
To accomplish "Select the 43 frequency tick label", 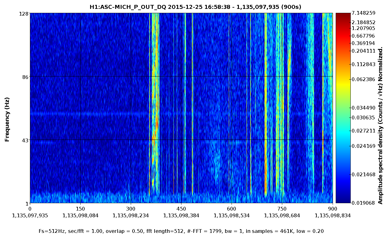I will click(x=26, y=140).
